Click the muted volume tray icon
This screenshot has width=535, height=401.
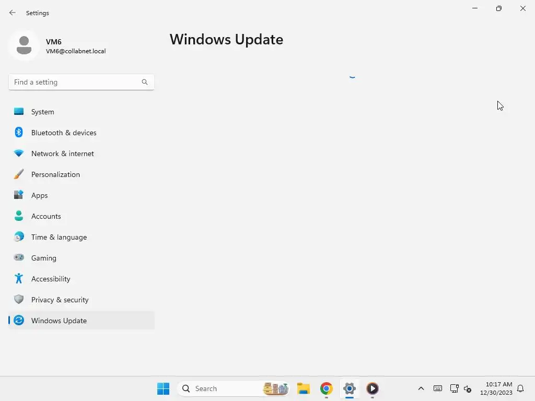tap(468, 388)
